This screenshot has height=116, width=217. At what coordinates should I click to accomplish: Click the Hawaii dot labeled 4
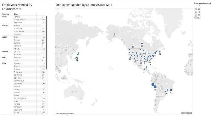(111, 67)
